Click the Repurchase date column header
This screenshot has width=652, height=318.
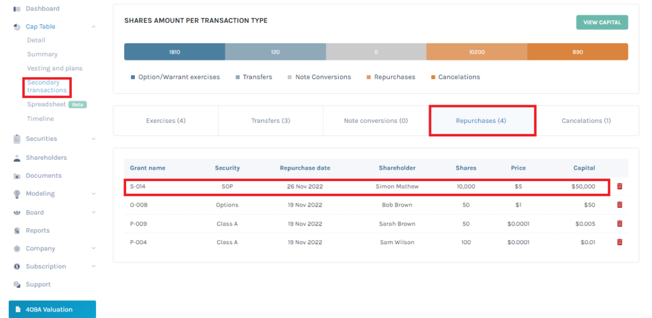point(305,168)
